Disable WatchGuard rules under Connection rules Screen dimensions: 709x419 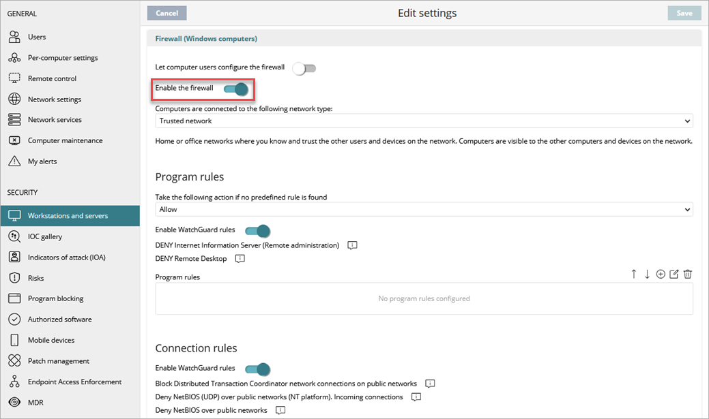257,369
